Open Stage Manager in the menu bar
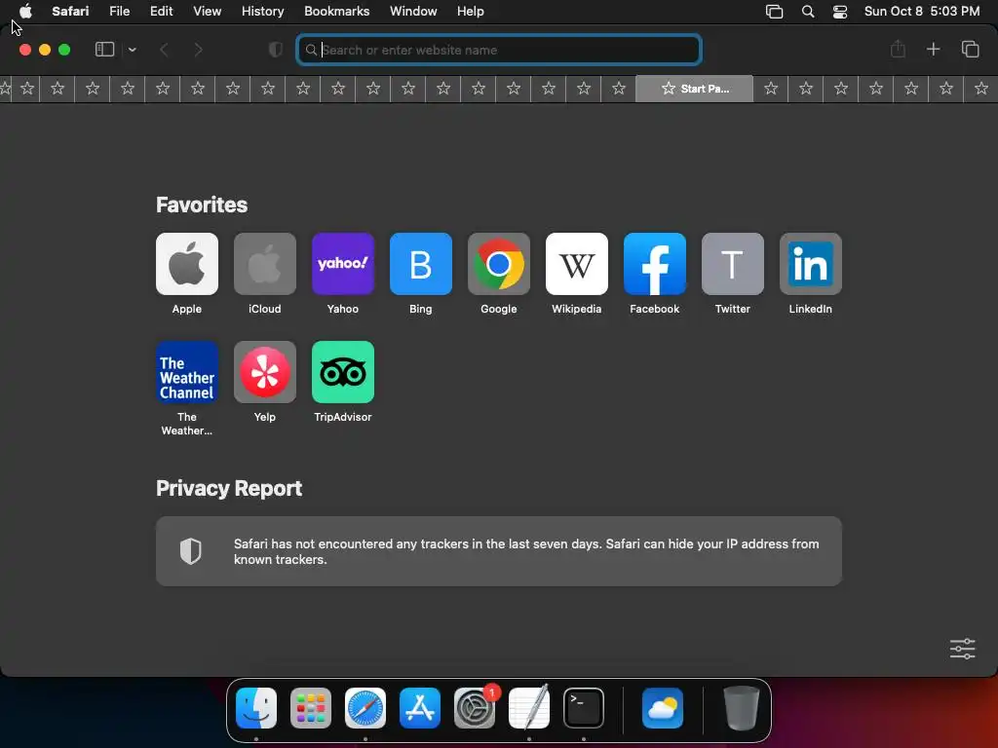 pos(774,12)
